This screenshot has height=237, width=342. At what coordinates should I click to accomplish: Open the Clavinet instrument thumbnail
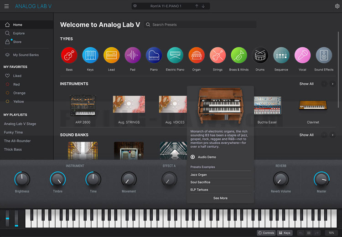[313, 105]
